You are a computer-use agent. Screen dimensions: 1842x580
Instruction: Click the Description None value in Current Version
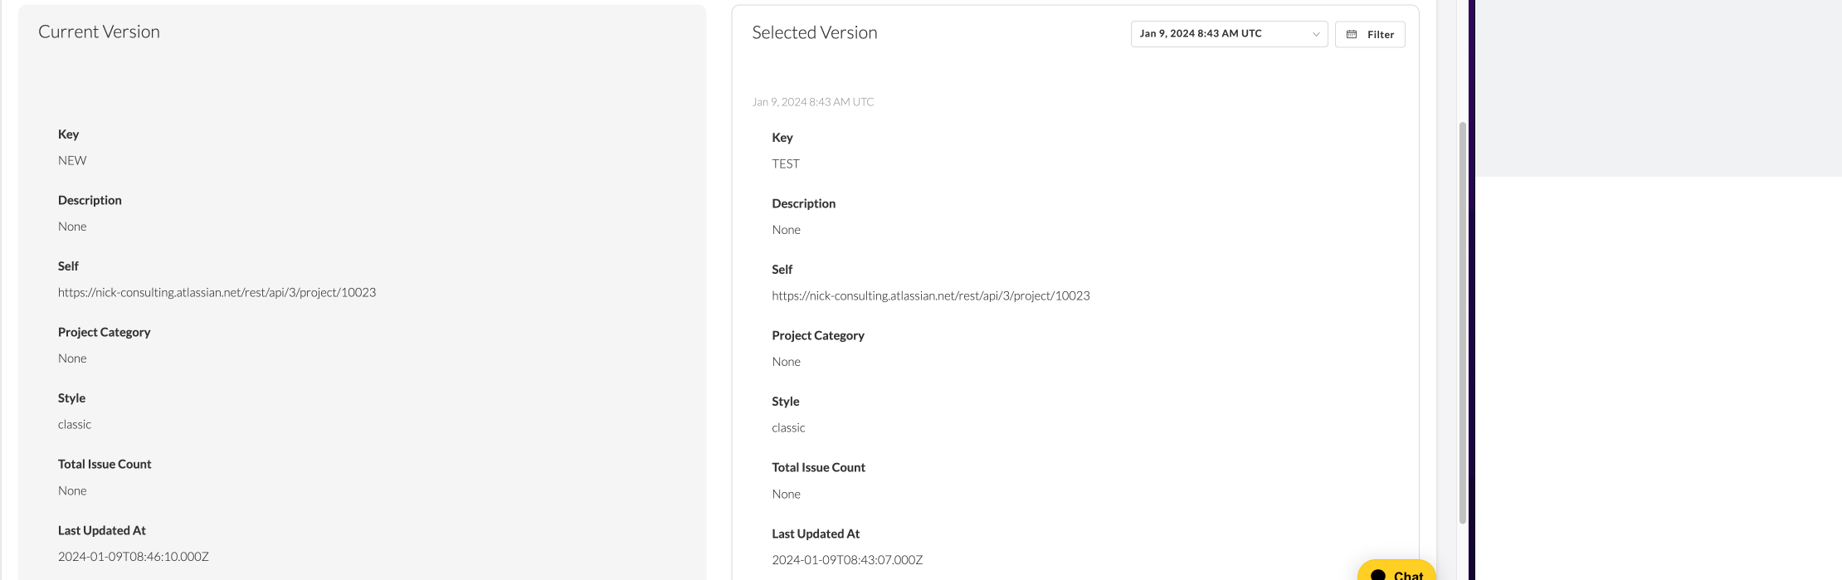click(72, 226)
